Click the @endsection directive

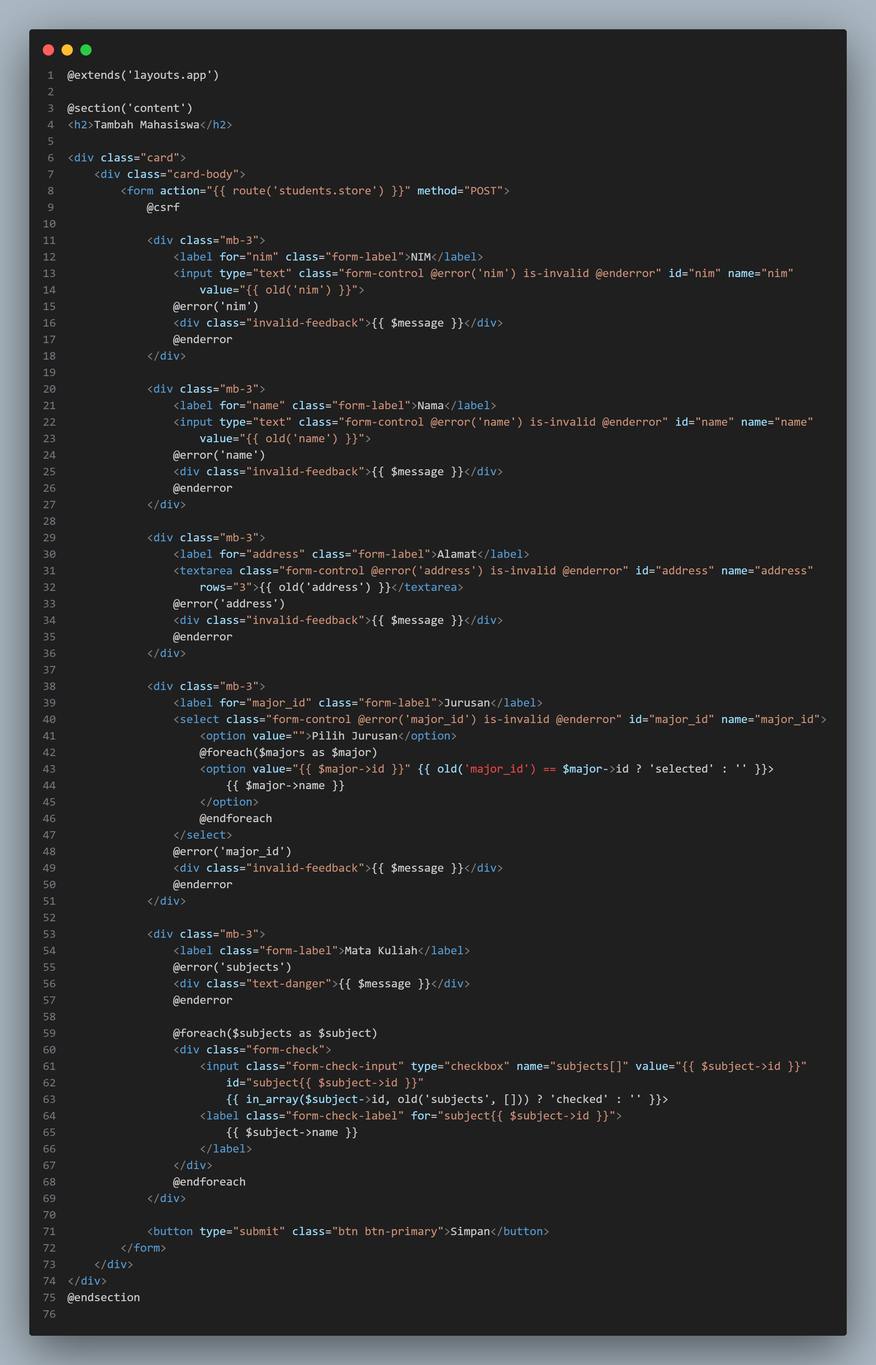point(104,1297)
